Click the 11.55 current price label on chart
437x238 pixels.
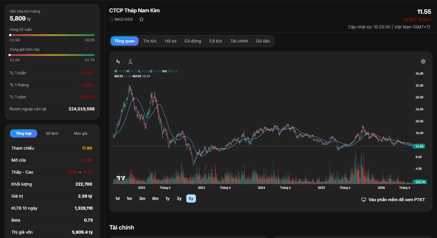[x=419, y=146]
